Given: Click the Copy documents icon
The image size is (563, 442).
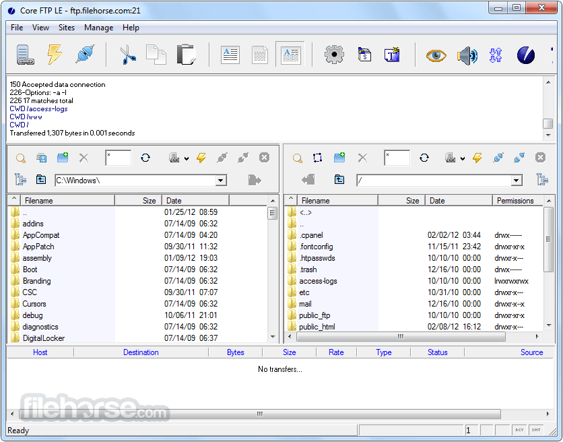Looking at the screenshot, I should coord(156,55).
